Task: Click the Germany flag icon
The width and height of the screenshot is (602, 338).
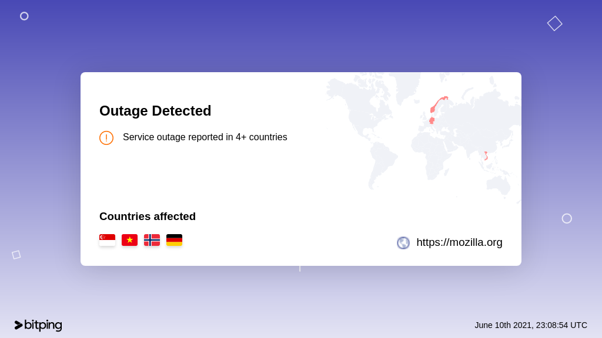Action: 174,240
